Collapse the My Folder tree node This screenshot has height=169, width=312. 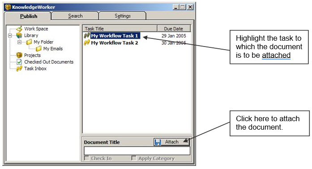point(20,42)
